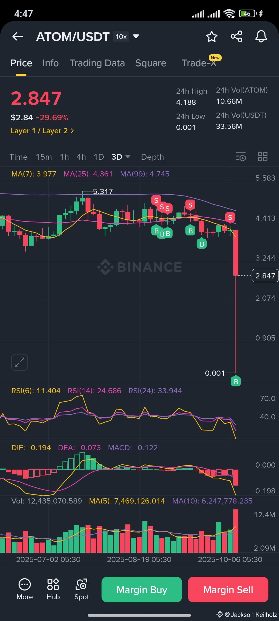Set a price alert bell
The height and width of the screenshot is (621, 279).
[x=261, y=36]
